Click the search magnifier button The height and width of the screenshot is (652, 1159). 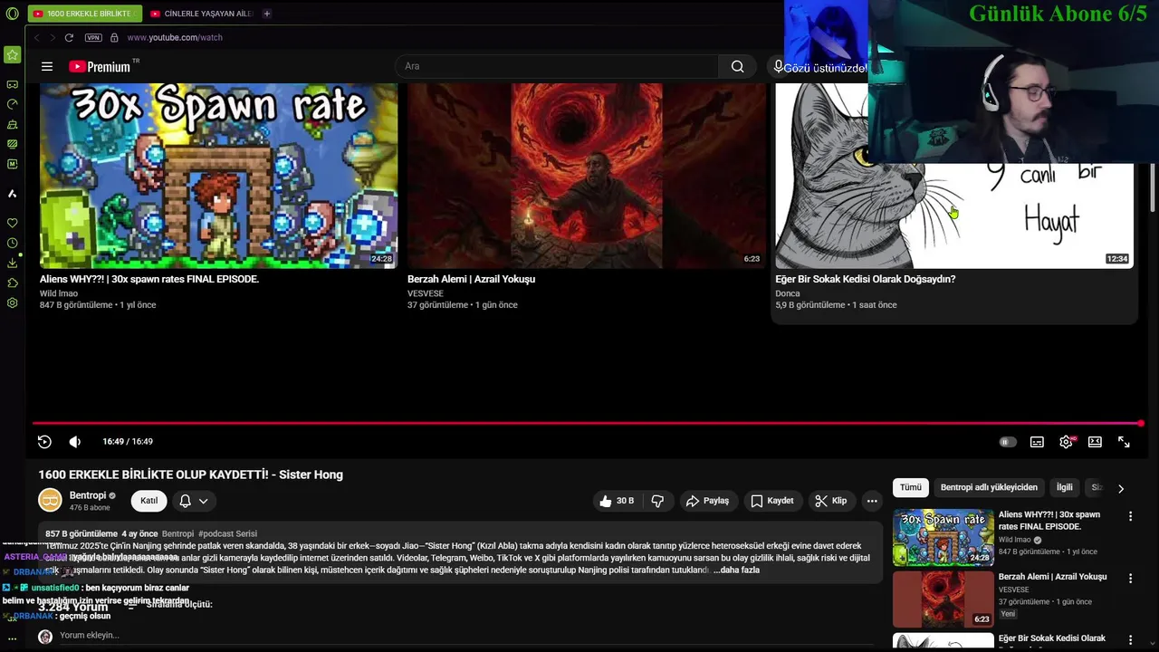[738, 66]
